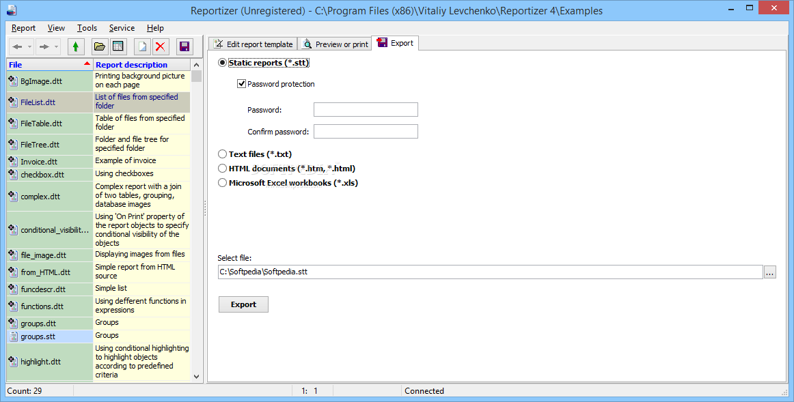Select 'Simple list' description cell
The image size is (794, 402).
142,288
